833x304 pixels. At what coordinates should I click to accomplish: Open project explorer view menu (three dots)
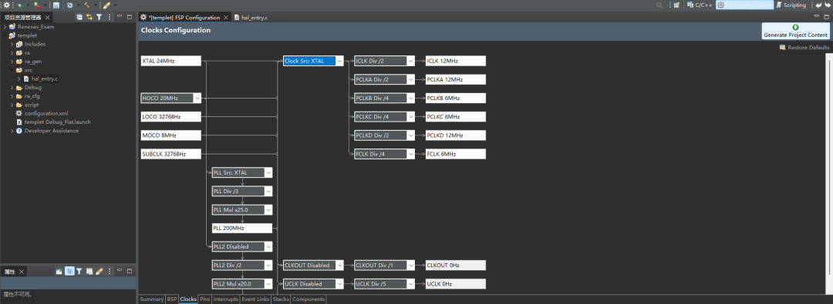tap(110, 18)
